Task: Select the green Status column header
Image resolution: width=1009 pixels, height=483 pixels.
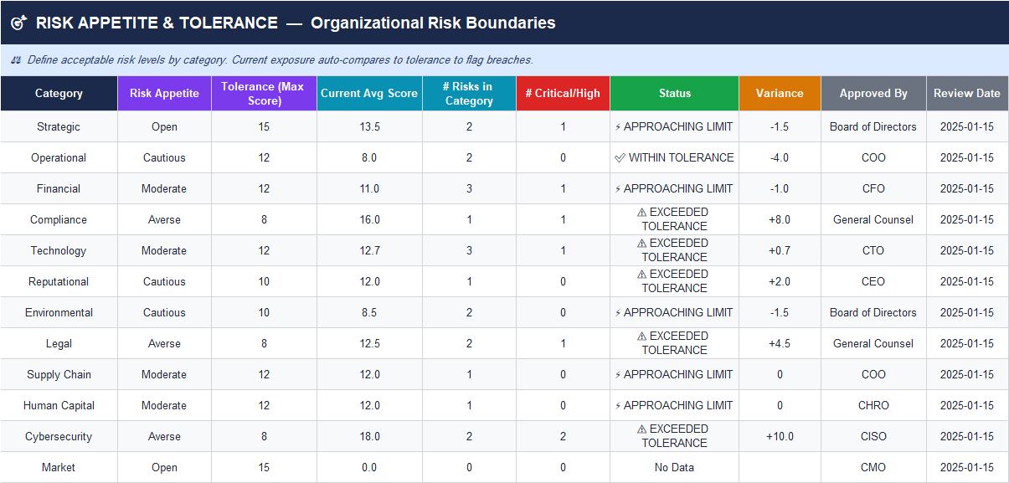Action: (674, 93)
